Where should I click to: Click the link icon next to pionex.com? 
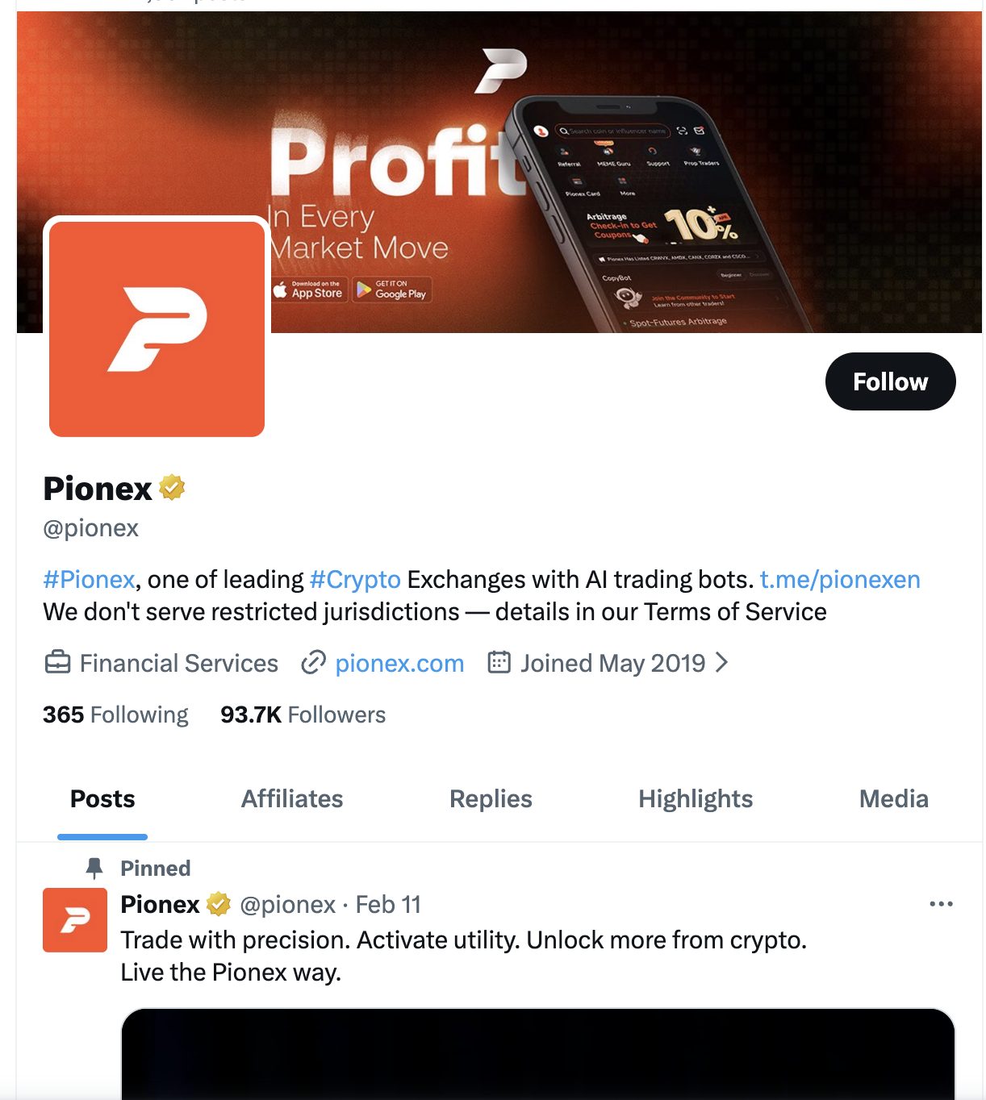(312, 663)
